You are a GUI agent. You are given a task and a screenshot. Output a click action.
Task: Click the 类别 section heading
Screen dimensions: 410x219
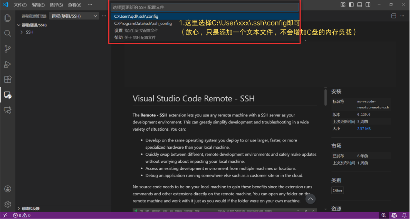(x=336, y=180)
